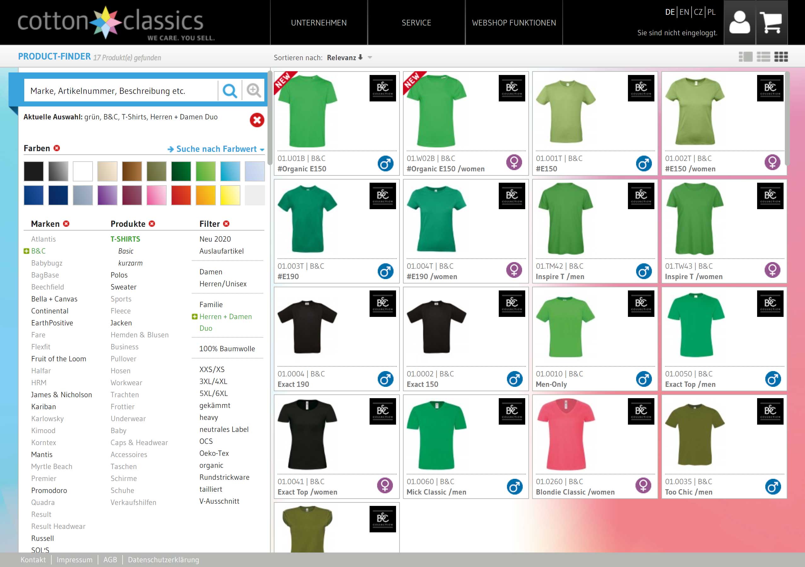This screenshot has height=567, width=805.
Task: Toggle the 100% Baumwolle filter
Action: click(x=227, y=349)
